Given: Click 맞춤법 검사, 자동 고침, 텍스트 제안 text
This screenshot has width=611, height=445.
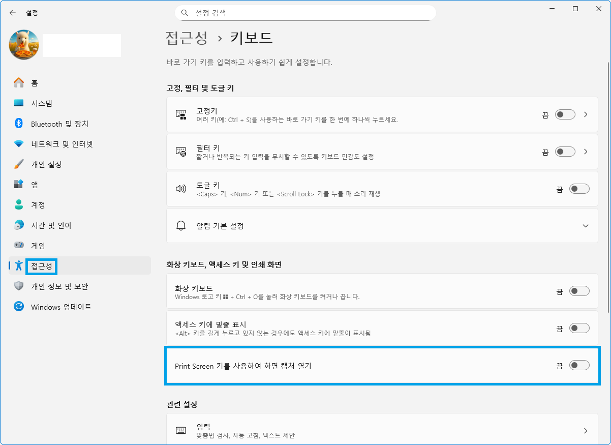Looking at the screenshot, I should coord(246,435).
